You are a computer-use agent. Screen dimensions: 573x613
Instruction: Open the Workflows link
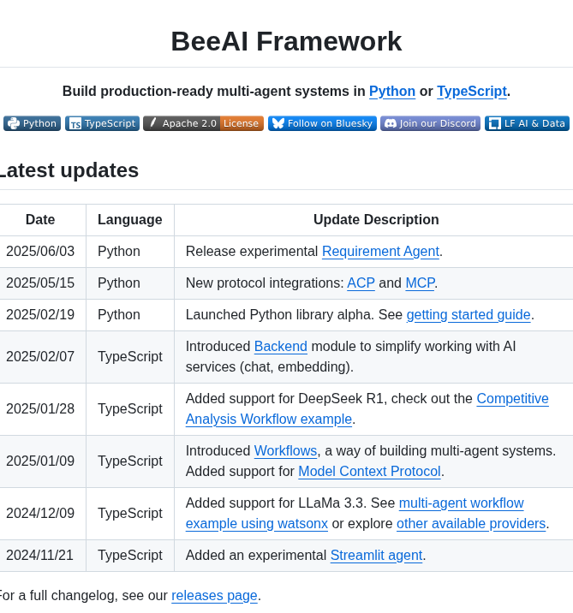pyautogui.click(x=285, y=450)
